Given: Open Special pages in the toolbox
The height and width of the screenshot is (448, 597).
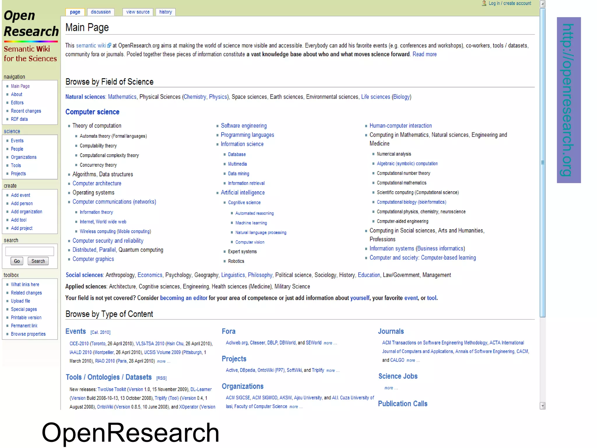Looking at the screenshot, I should coord(24,309).
